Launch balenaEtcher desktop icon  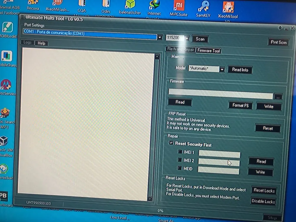tap(130, 8)
